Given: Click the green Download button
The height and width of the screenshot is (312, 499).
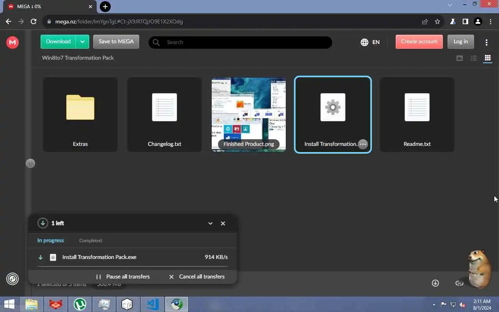Looking at the screenshot, I should click(58, 42).
